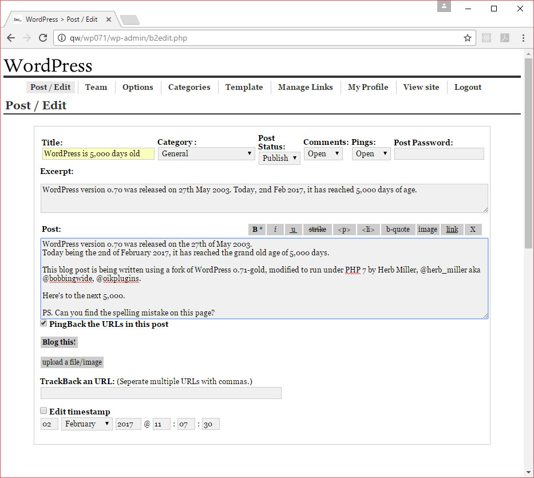Apply underline formatting with the u button
Viewport: 534px width, 478px height.
(293, 229)
